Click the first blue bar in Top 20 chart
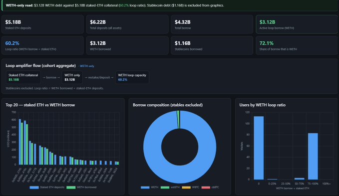The image size is (339, 196). [20, 142]
